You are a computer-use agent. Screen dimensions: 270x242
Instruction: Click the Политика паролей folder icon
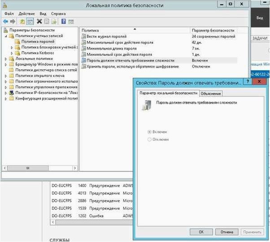point(17,42)
